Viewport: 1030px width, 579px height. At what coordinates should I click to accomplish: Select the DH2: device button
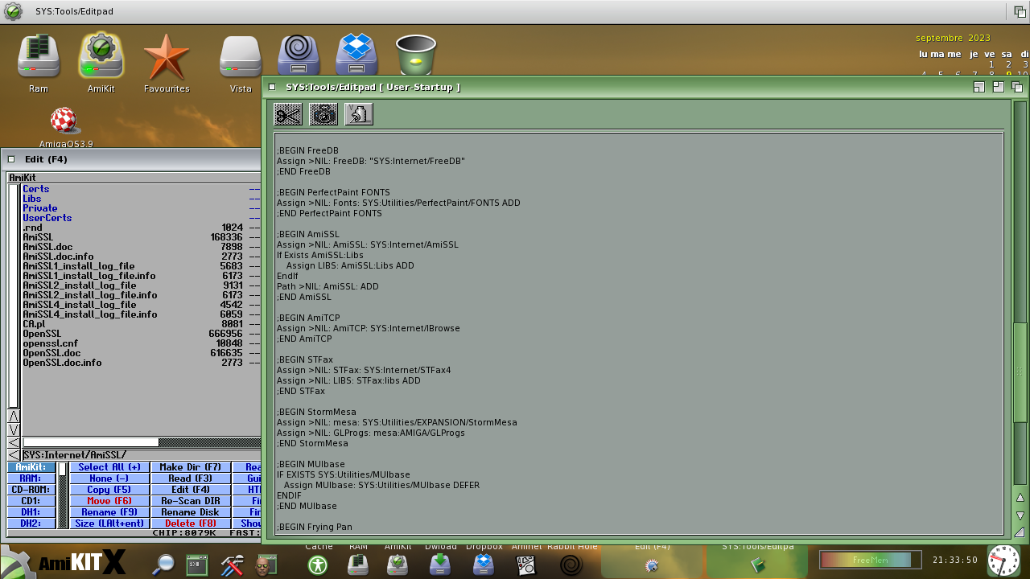(31, 524)
